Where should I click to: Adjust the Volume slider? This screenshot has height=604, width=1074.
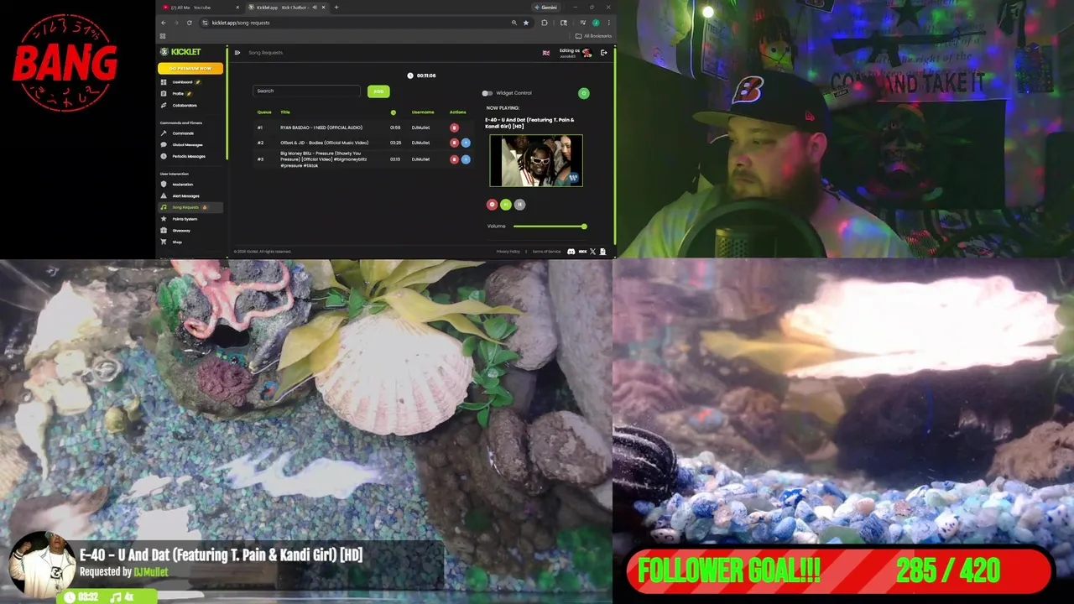pos(550,226)
